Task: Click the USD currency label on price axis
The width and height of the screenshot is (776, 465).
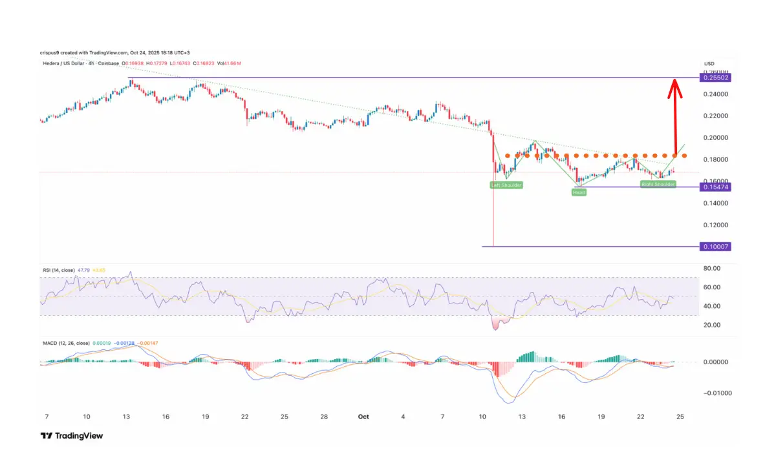Action: [709, 63]
